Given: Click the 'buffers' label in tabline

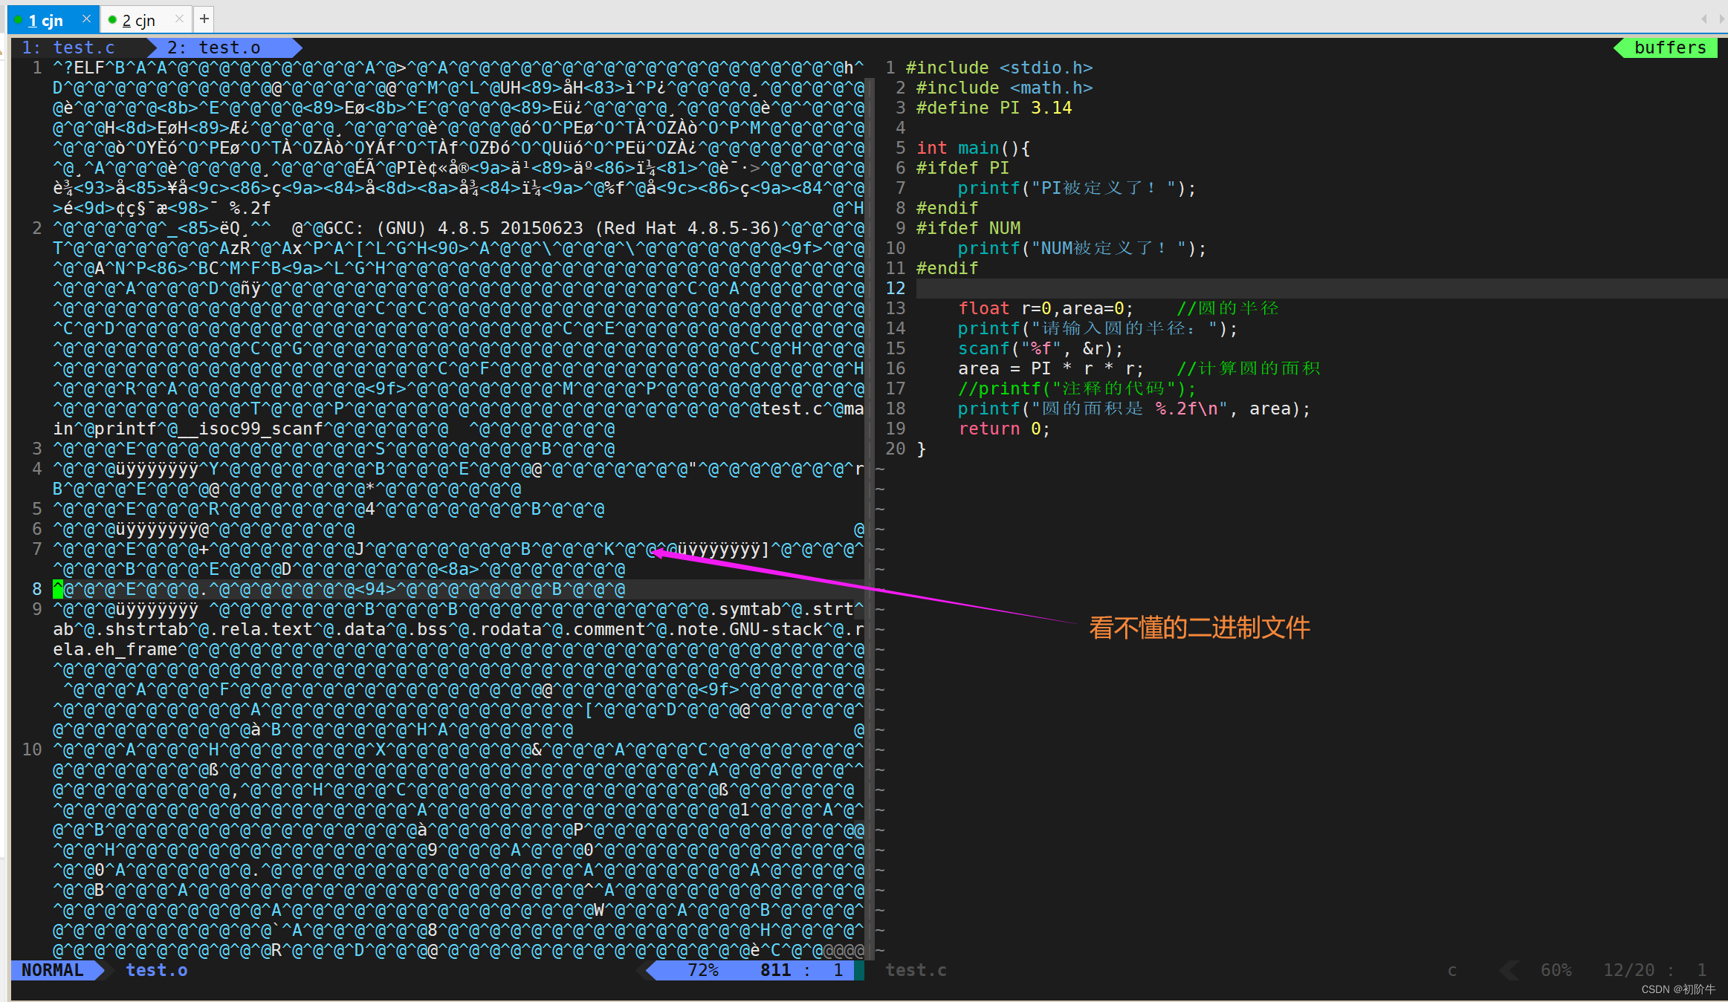Looking at the screenshot, I should (1670, 48).
